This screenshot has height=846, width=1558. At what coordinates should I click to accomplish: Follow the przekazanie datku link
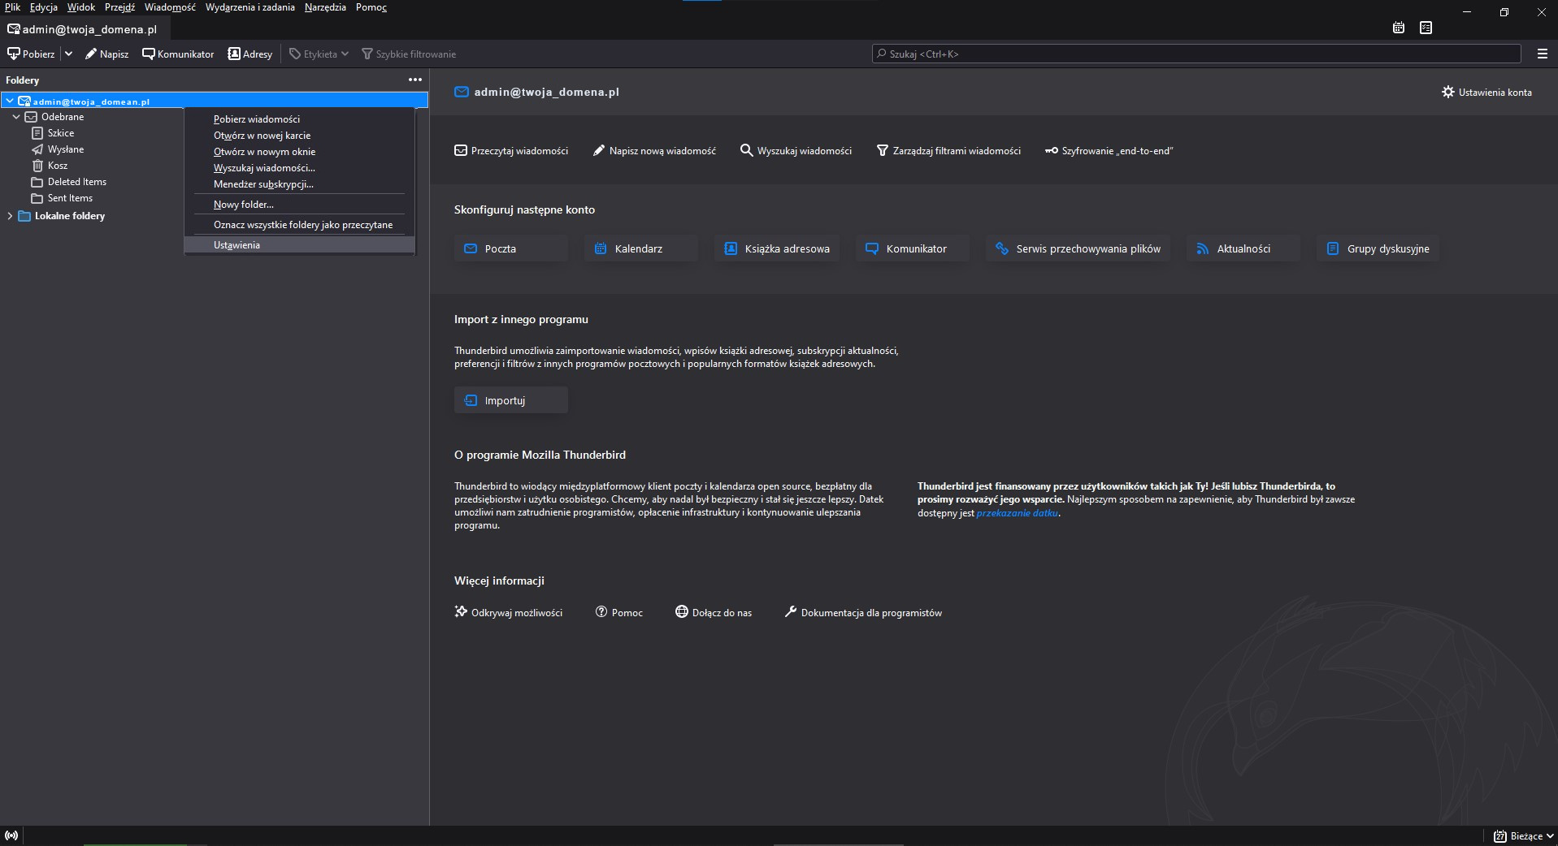click(x=1017, y=513)
